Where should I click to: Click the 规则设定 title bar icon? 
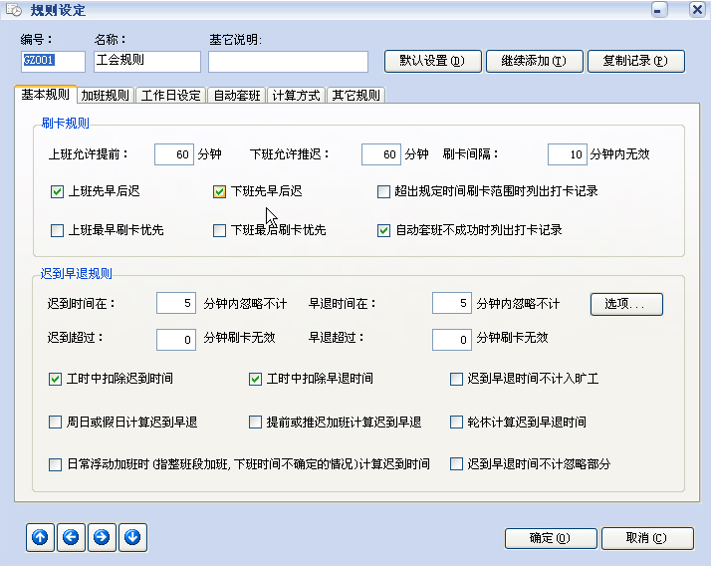[x=14, y=10]
